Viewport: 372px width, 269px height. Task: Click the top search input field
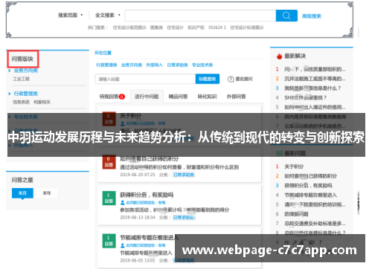pos(200,16)
